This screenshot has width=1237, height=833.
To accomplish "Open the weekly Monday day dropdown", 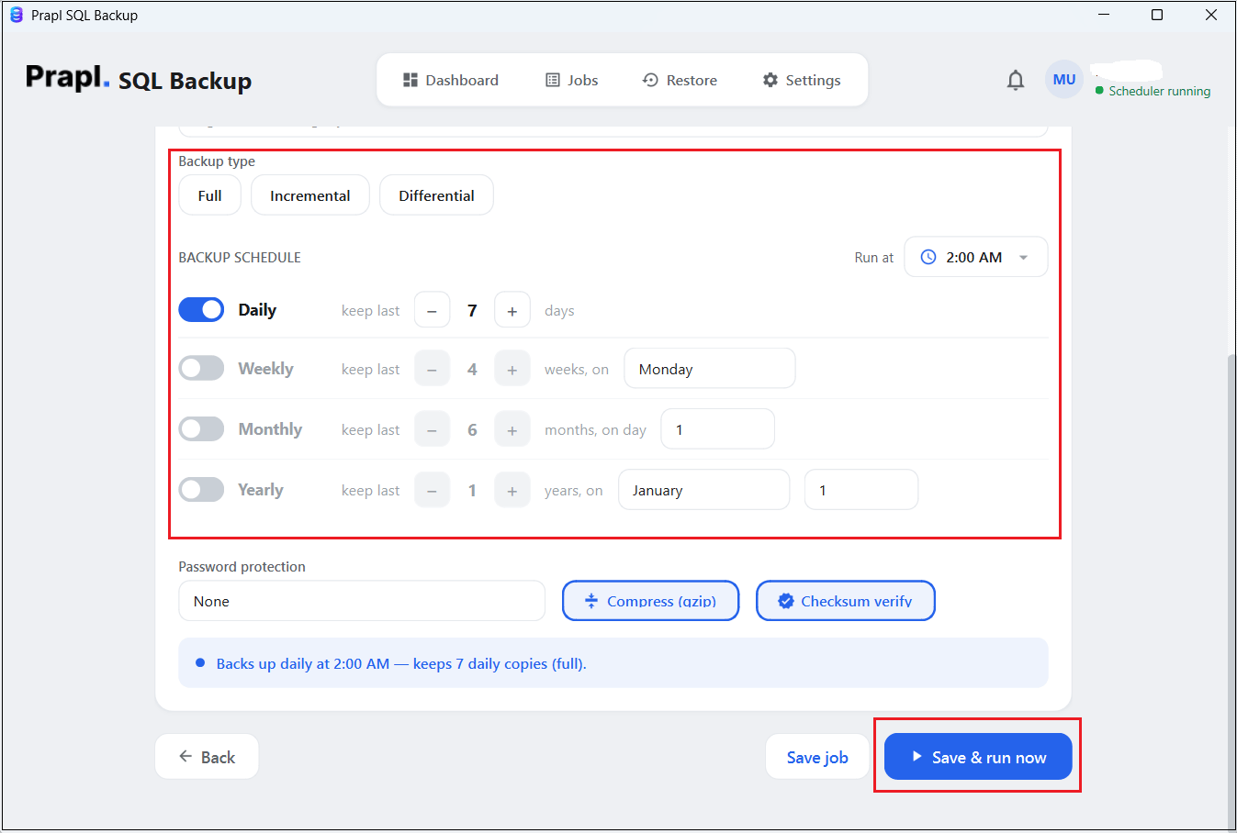I will click(710, 369).
